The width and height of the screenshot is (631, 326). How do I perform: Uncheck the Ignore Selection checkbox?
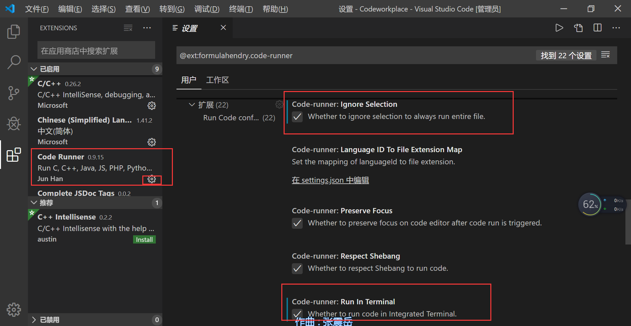pos(297,117)
